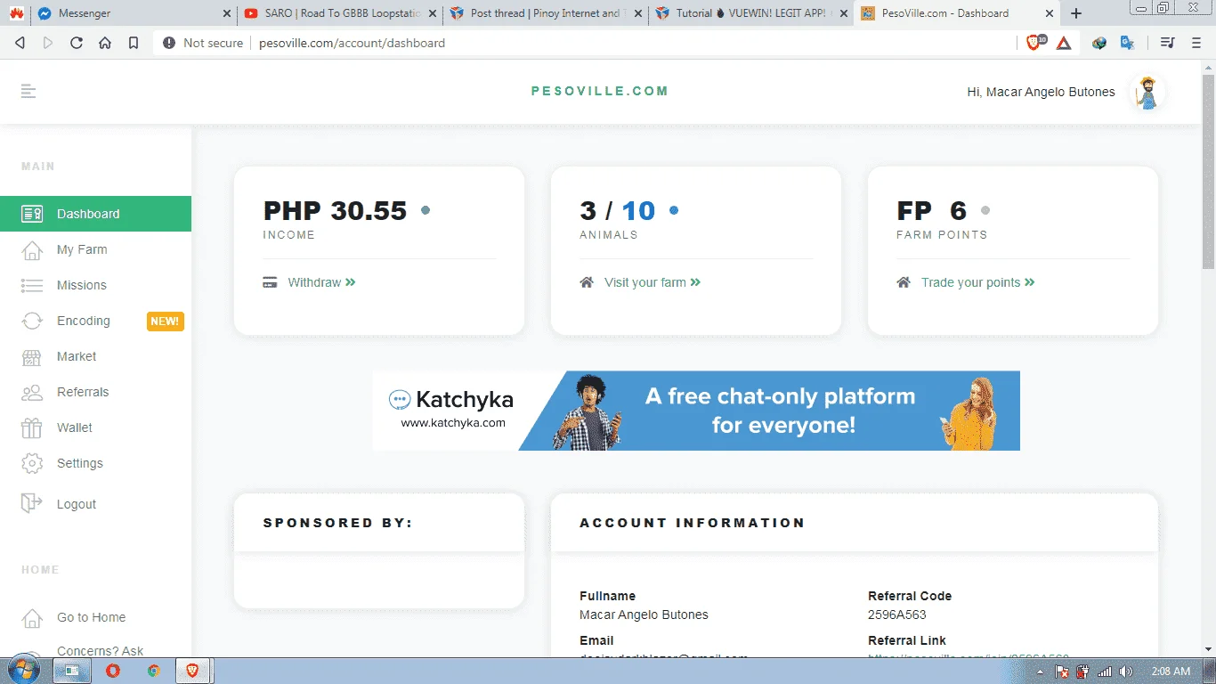Click the bookmark icon in toolbar
Screen dimensions: 1216x684
tap(134, 43)
